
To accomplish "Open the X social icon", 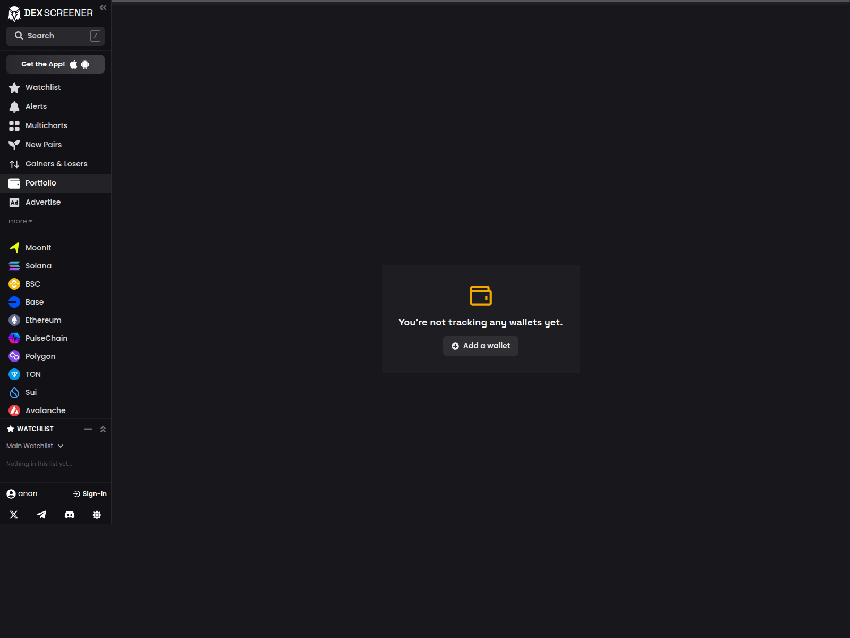I will tap(13, 514).
